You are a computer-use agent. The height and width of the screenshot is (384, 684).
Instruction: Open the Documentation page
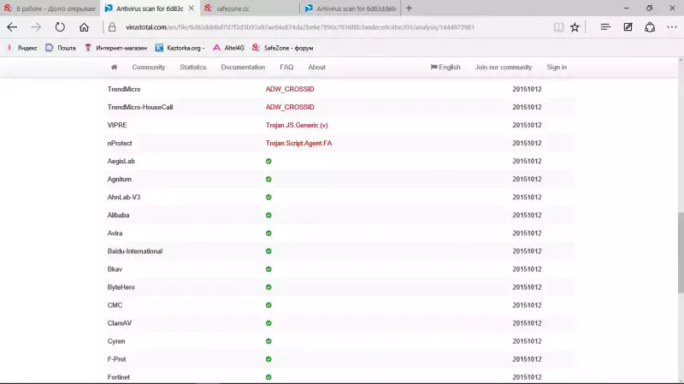point(243,68)
